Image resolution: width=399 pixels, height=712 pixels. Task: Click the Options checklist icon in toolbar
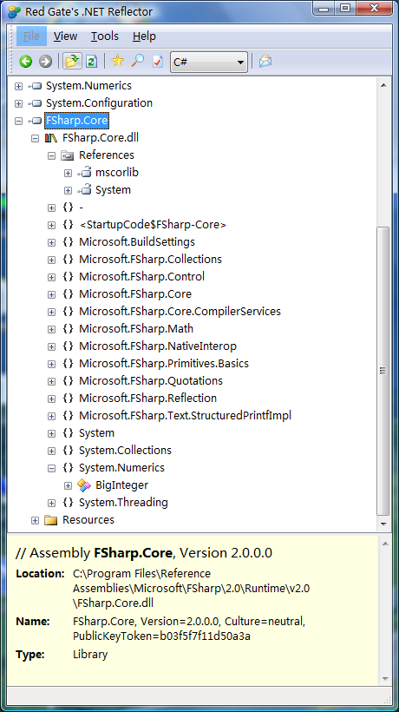(157, 61)
